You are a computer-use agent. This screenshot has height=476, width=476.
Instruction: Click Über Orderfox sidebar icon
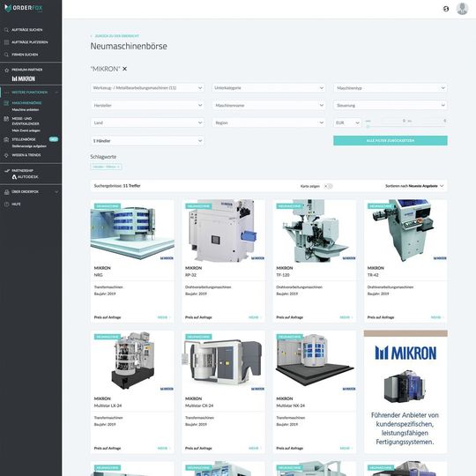click(x=6, y=192)
